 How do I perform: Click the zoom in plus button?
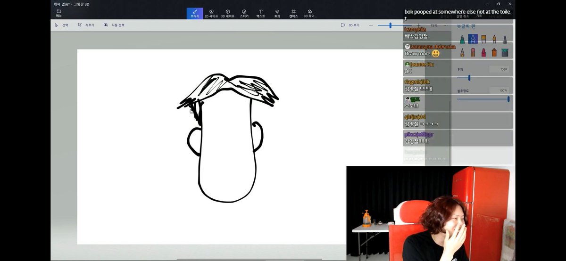pyautogui.click(x=418, y=25)
